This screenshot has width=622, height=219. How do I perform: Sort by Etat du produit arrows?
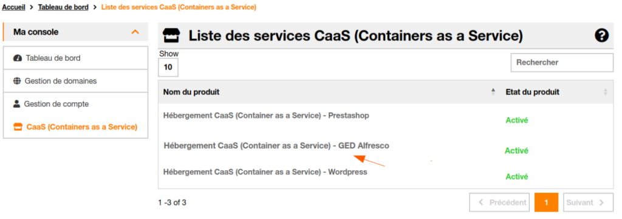[606, 92]
